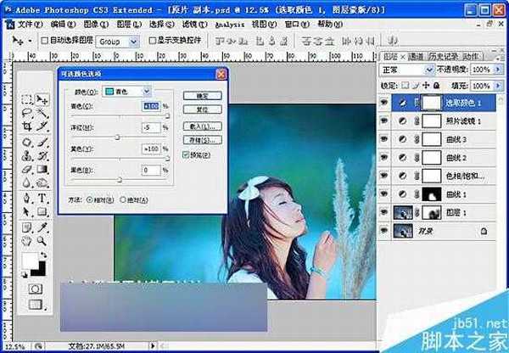Image resolution: width=509 pixels, height=353 pixels.
Task: Select the Slice tool
Action: click(42, 126)
